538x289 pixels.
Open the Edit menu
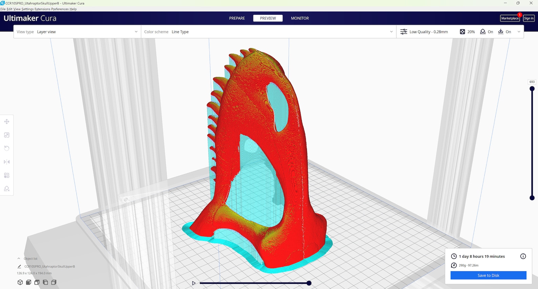click(x=9, y=9)
